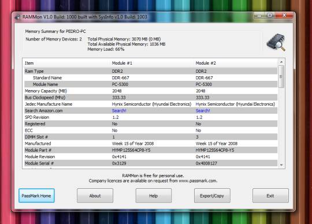Open the About dialog
312x224 pixels.
(95, 196)
